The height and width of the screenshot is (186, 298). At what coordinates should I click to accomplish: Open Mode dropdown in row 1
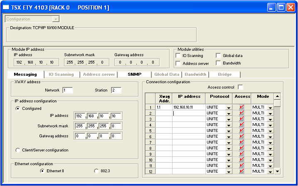(270, 107)
